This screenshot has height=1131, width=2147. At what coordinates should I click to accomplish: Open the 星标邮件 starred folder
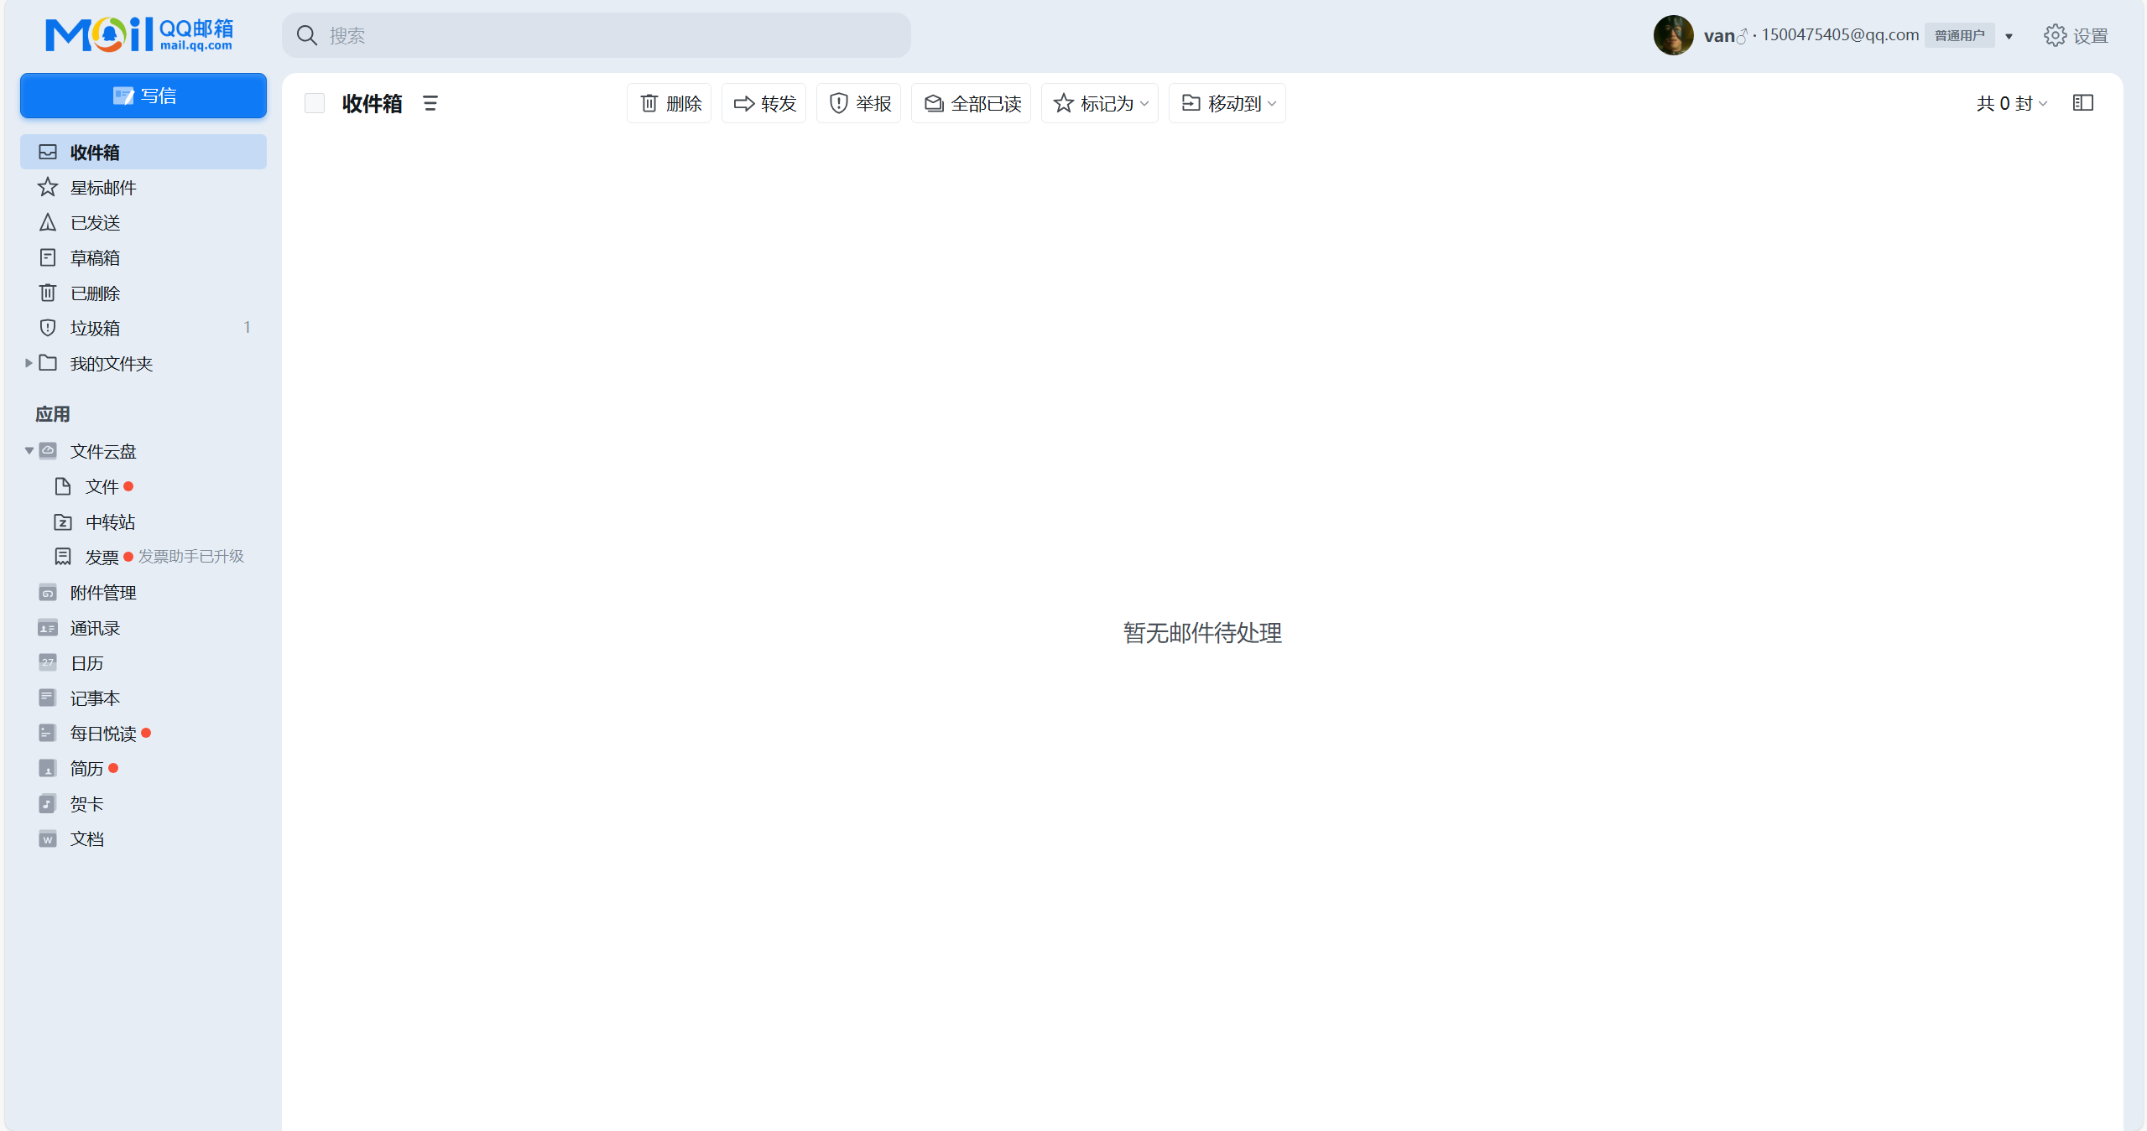point(102,188)
